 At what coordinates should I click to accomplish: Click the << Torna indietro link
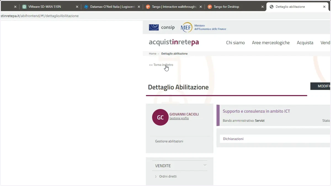click(x=161, y=65)
